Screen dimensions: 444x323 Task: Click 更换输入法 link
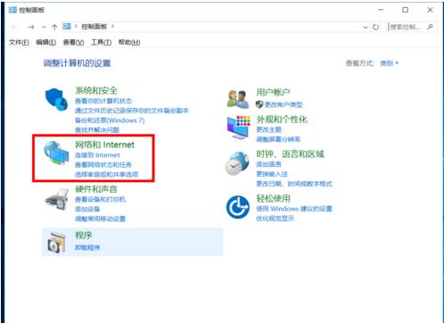(272, 174)
